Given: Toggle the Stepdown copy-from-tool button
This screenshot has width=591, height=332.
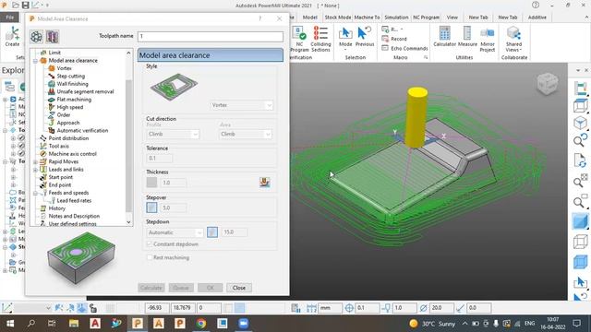Looking at the screenshot, I should coord(212,232).
